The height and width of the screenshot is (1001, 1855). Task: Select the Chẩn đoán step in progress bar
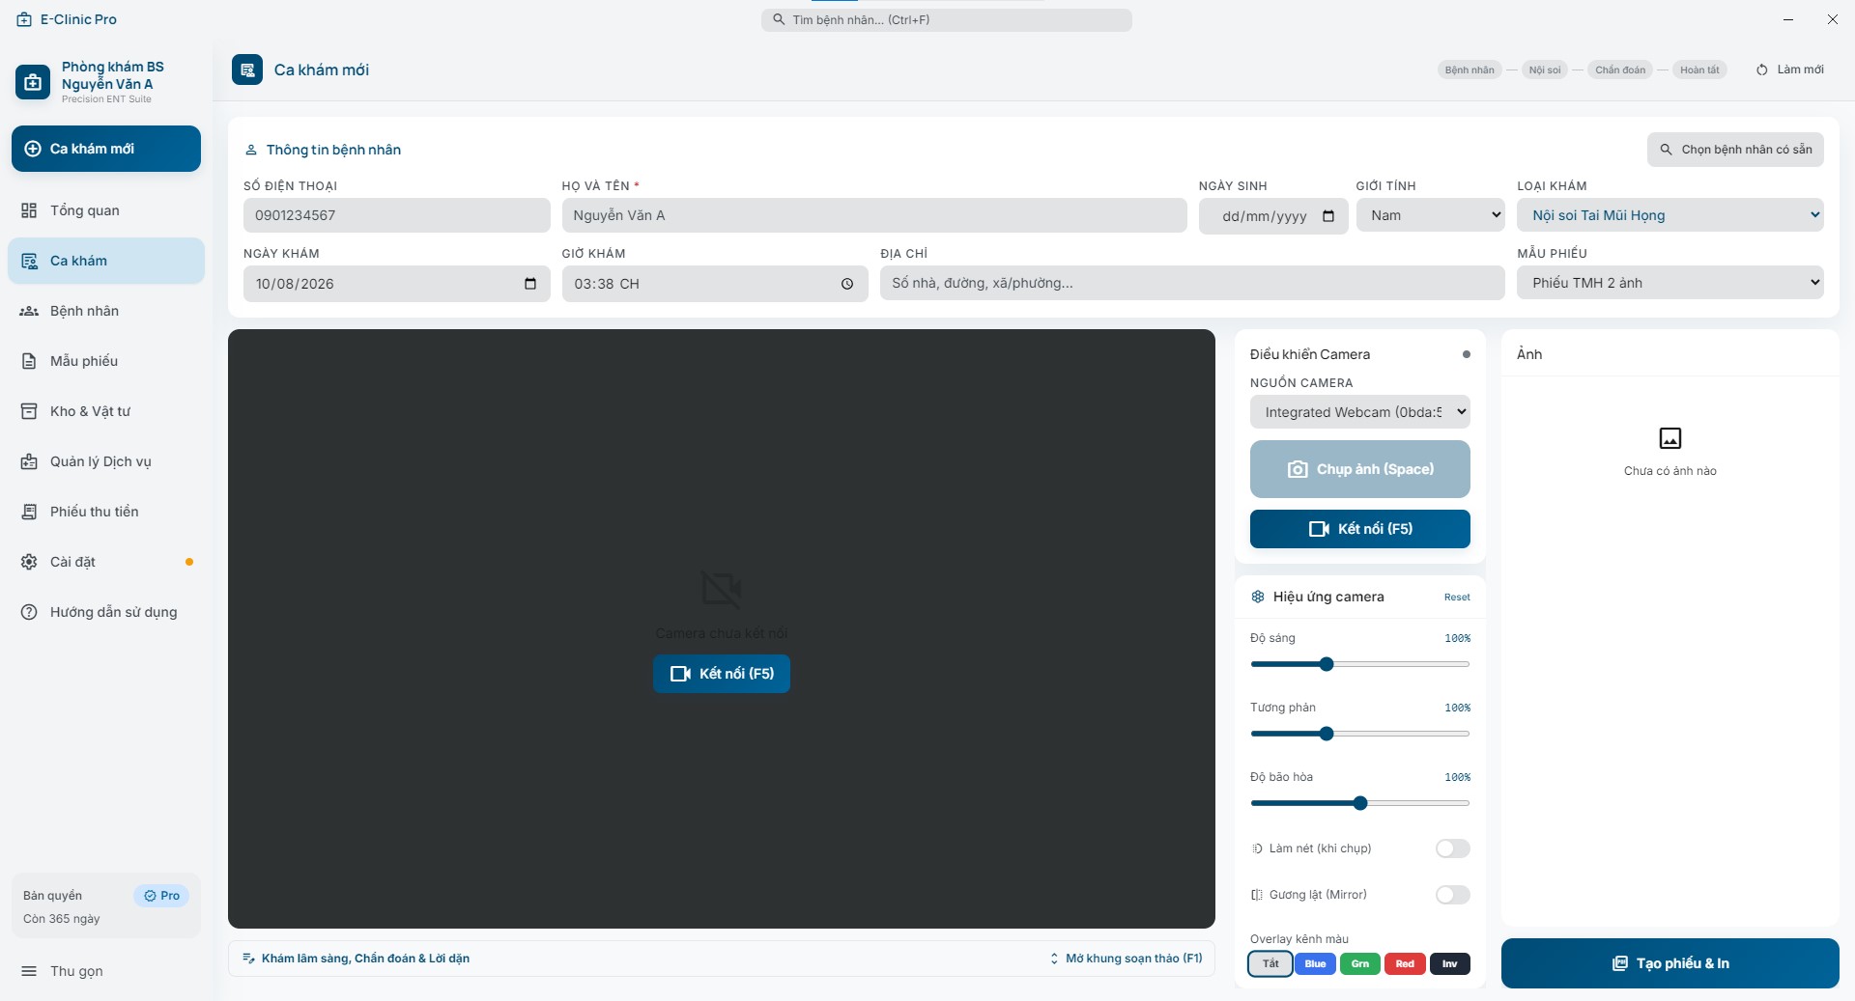[x=1620, y=70]
